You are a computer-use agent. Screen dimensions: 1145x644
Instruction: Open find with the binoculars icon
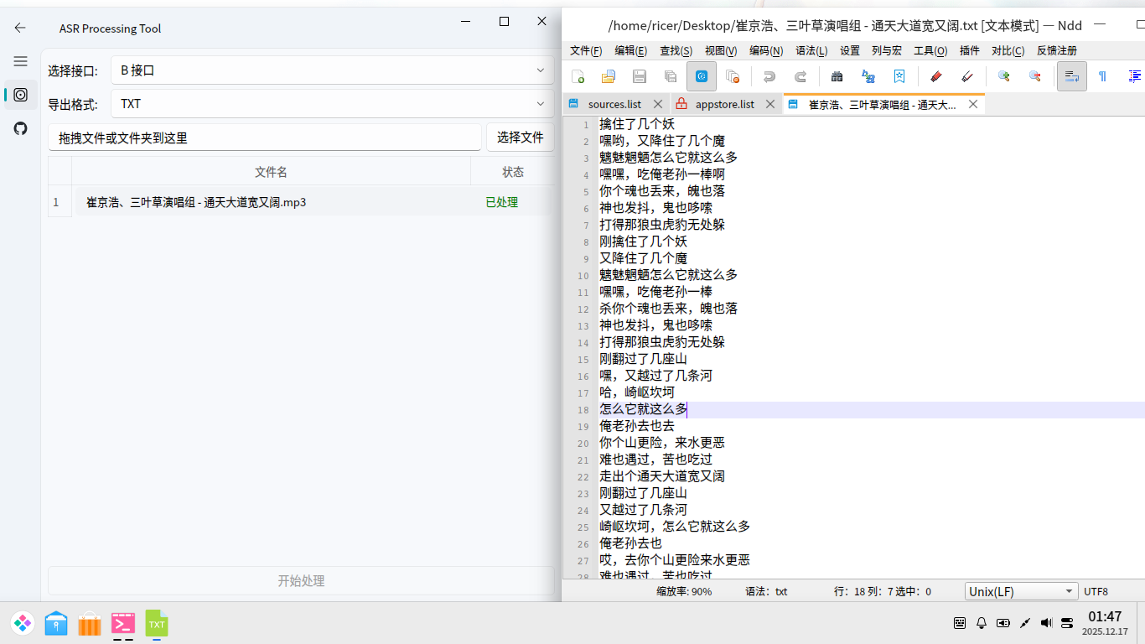click(x=837, y=76)
